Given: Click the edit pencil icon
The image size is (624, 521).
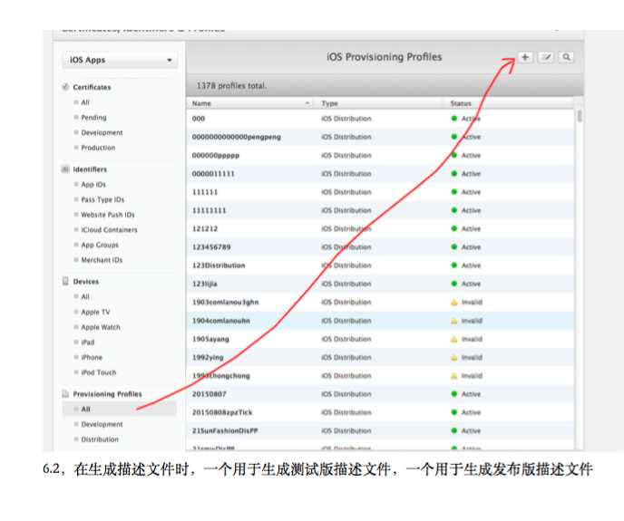Looking at the screenshot, I should [x=546, y=57].
